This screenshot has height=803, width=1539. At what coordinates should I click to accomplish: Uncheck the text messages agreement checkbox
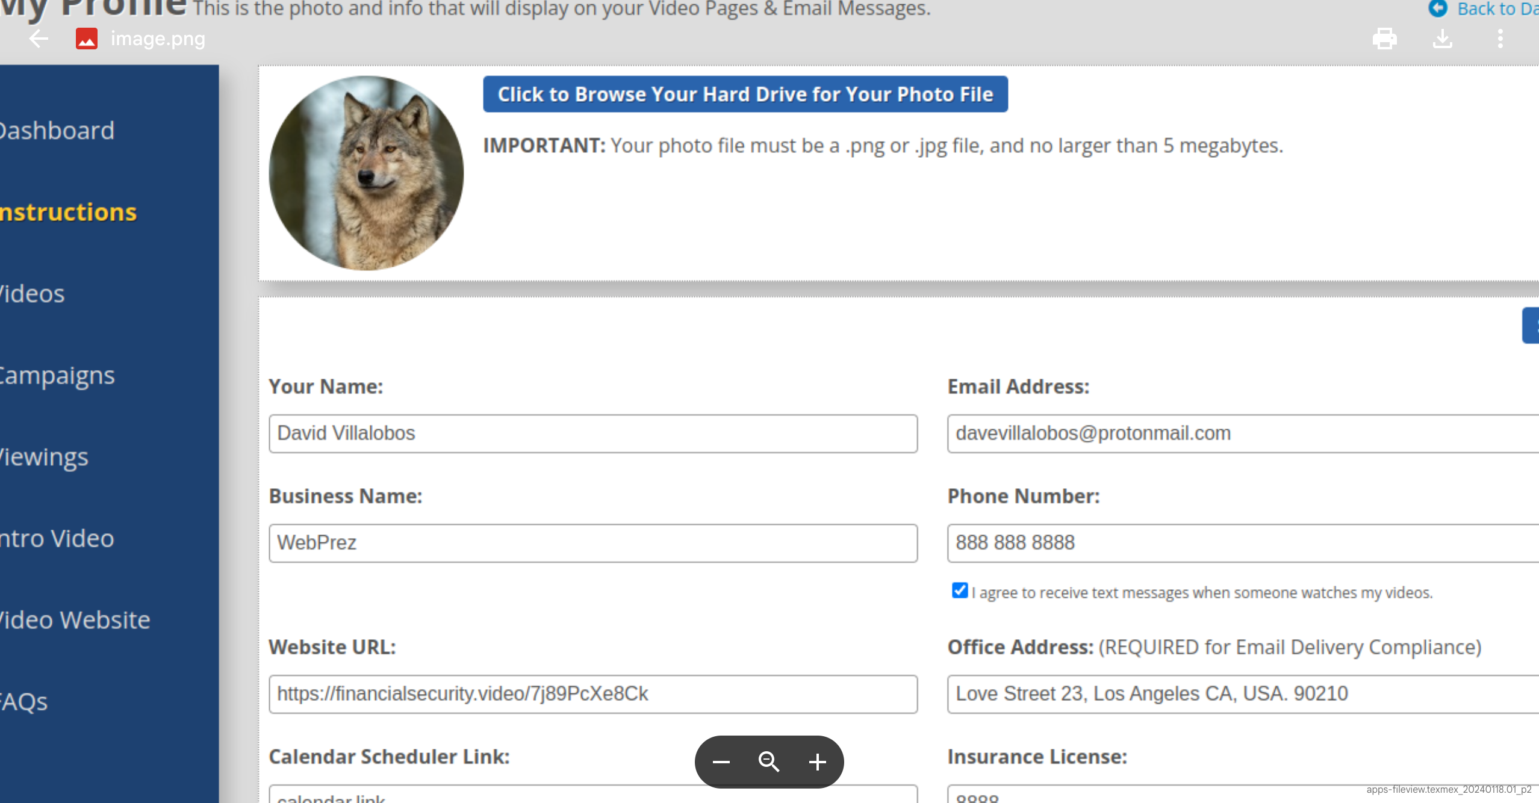pos(960,591)
